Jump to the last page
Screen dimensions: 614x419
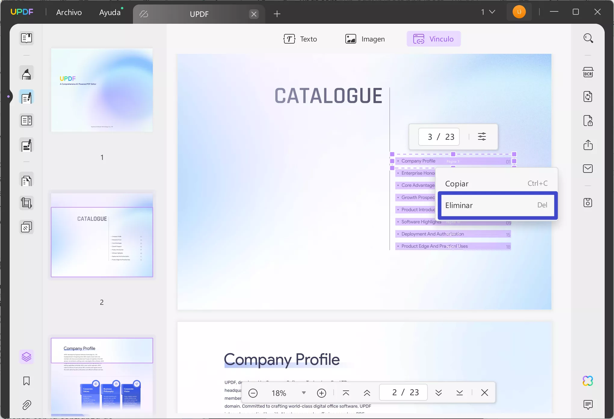(460, 393)
